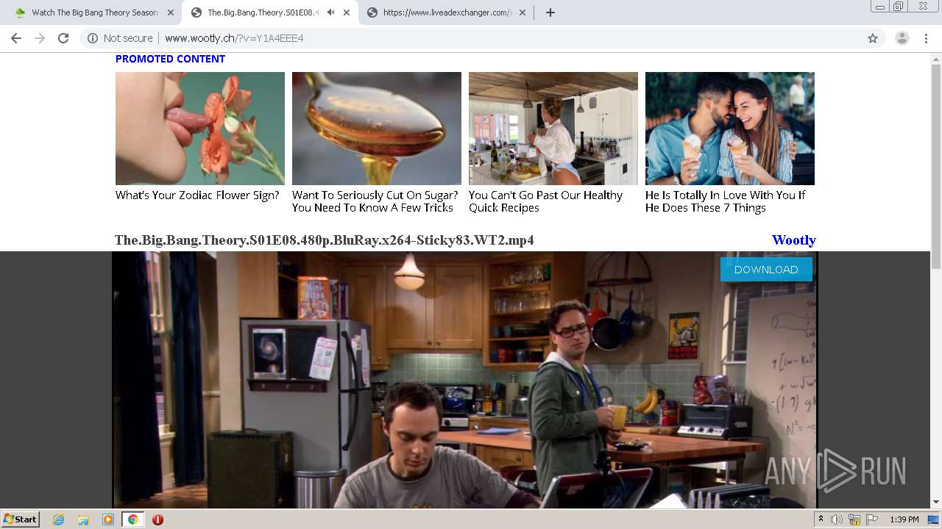Open the Wootly link
The height and width of the screenshot is (529, 942).
click(793, 240)
